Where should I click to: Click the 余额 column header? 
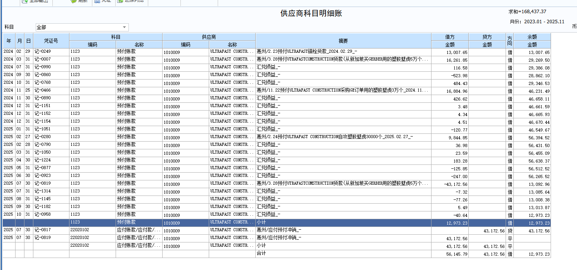tap(532, 37)
